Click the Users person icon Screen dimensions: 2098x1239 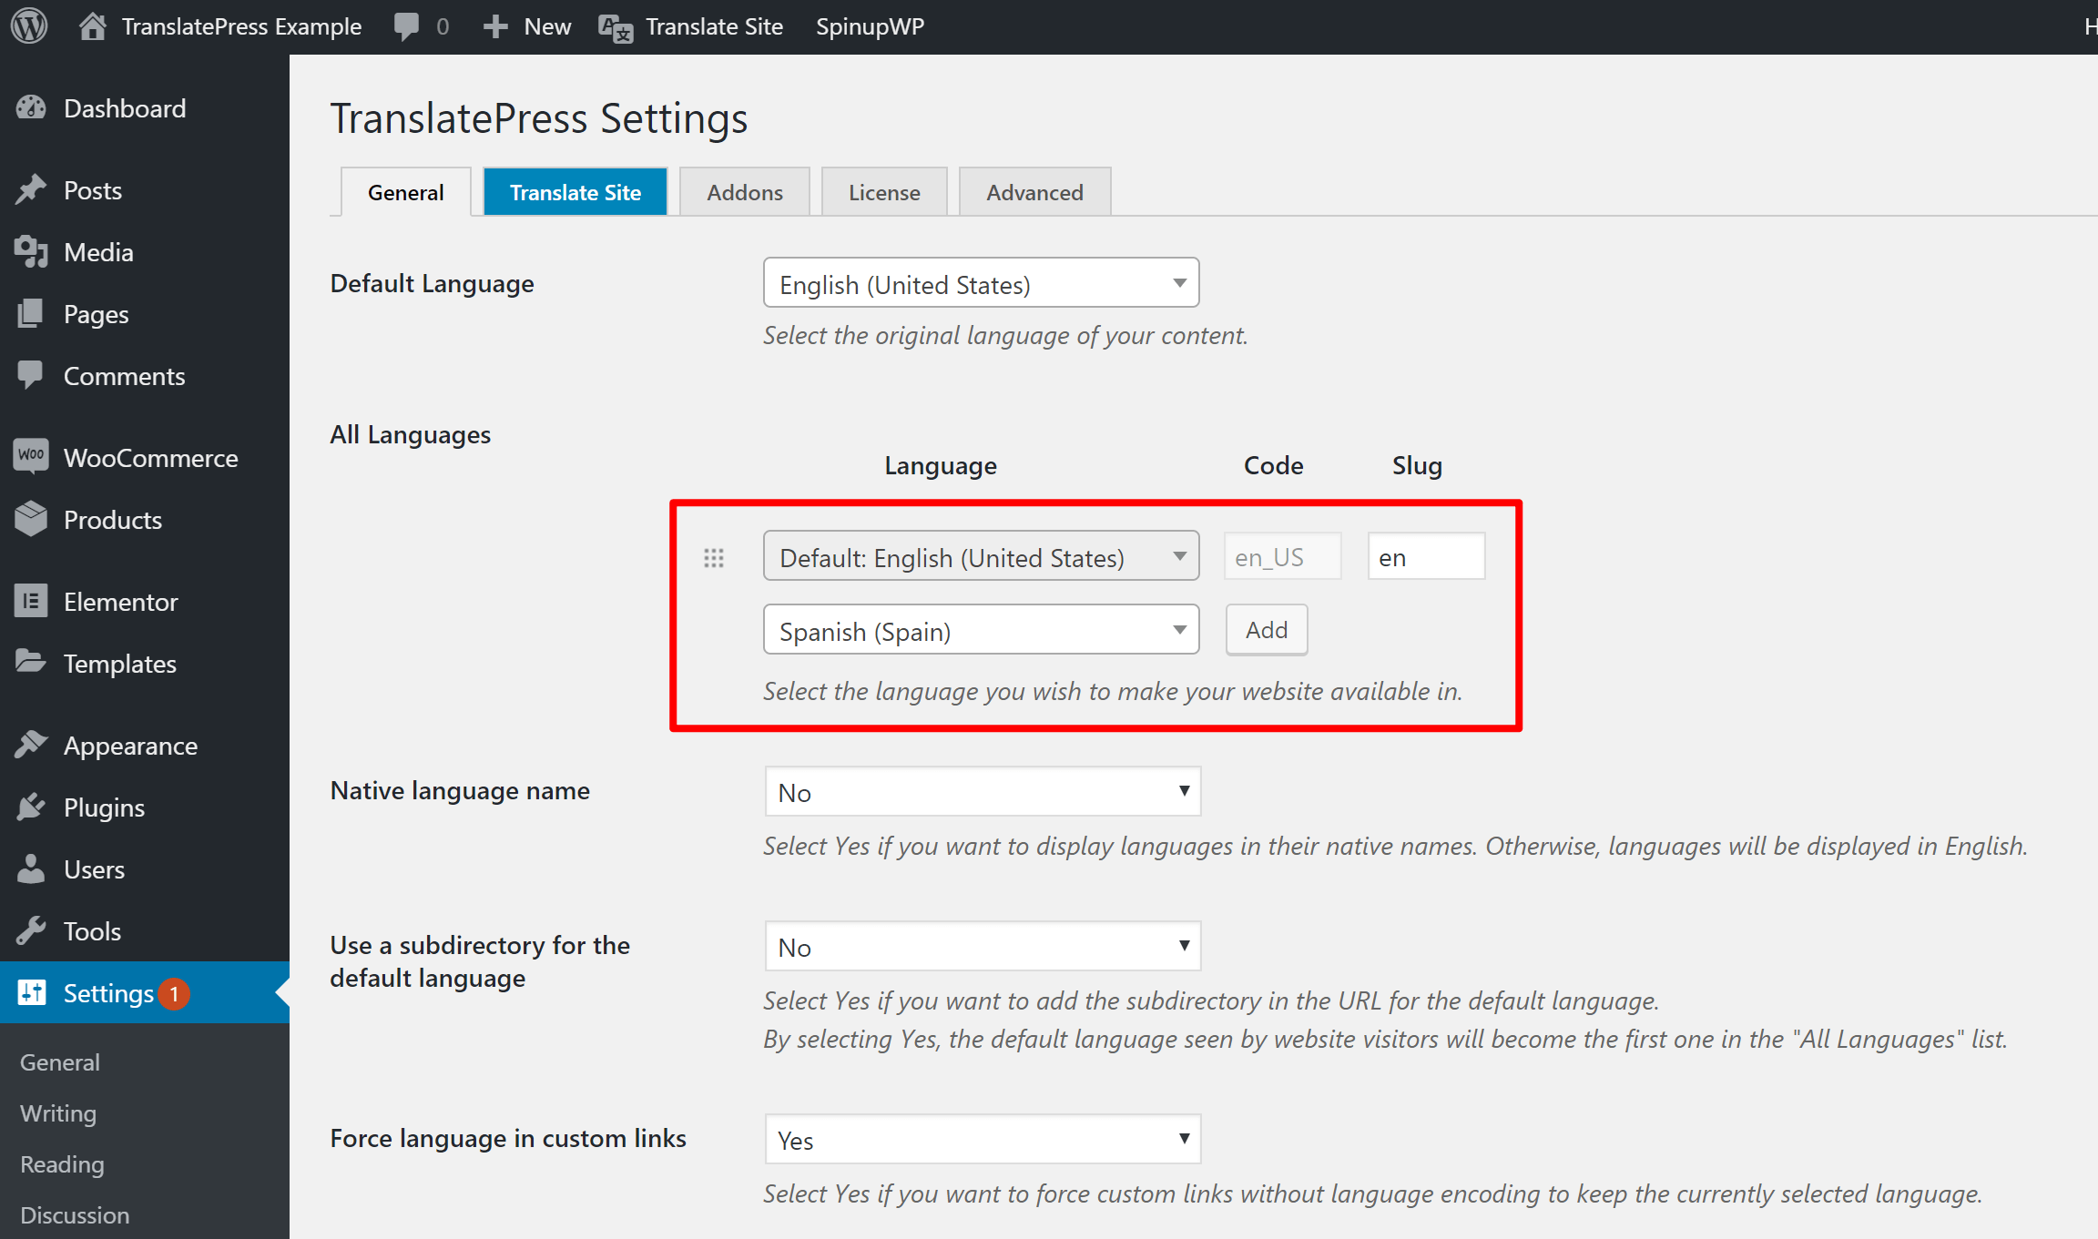[x=31, y=868]
